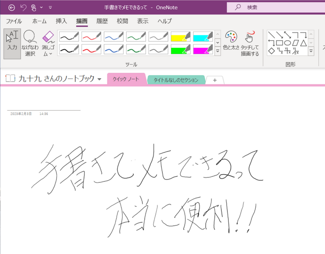
Task: Choose the thin blue pen
Action: (x=114, y=37)
